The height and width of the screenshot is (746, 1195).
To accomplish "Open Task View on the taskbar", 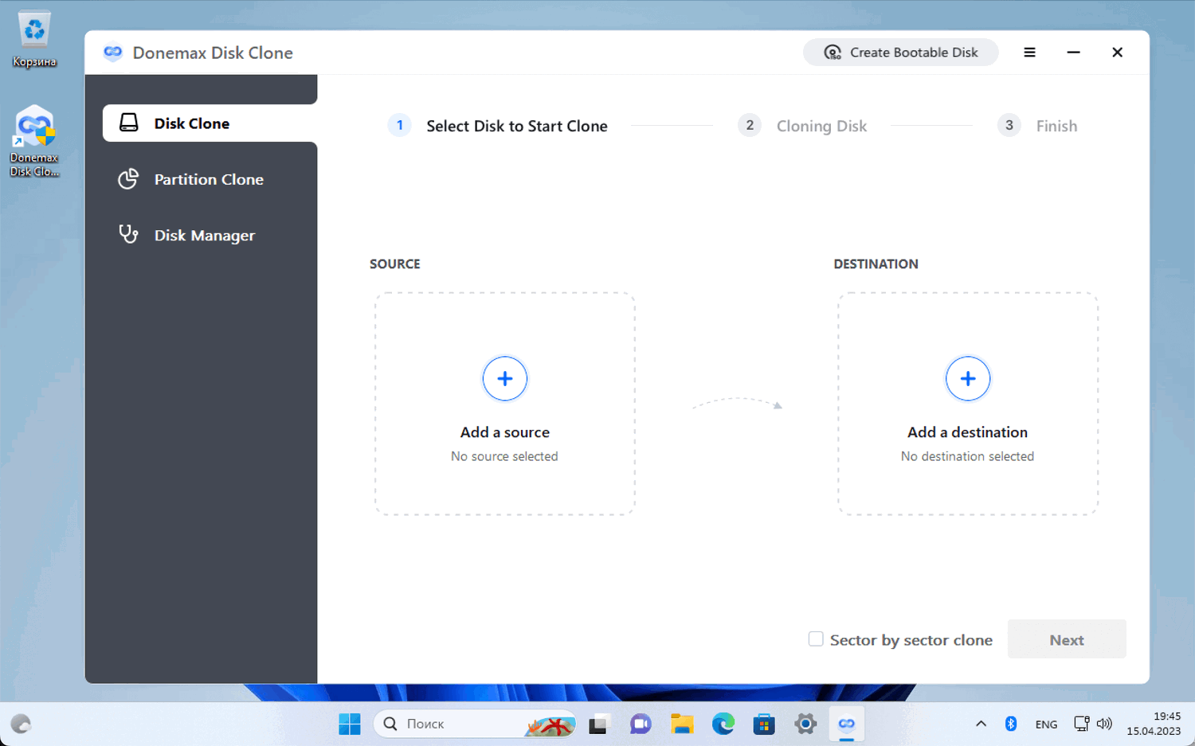I will coord(598,724).
